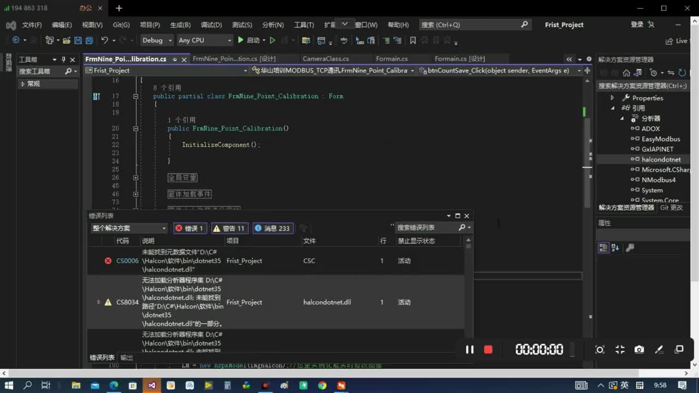699x393 pixels.
Task: Start debugging with the green play icon
Action: click(x=240, y=40)
